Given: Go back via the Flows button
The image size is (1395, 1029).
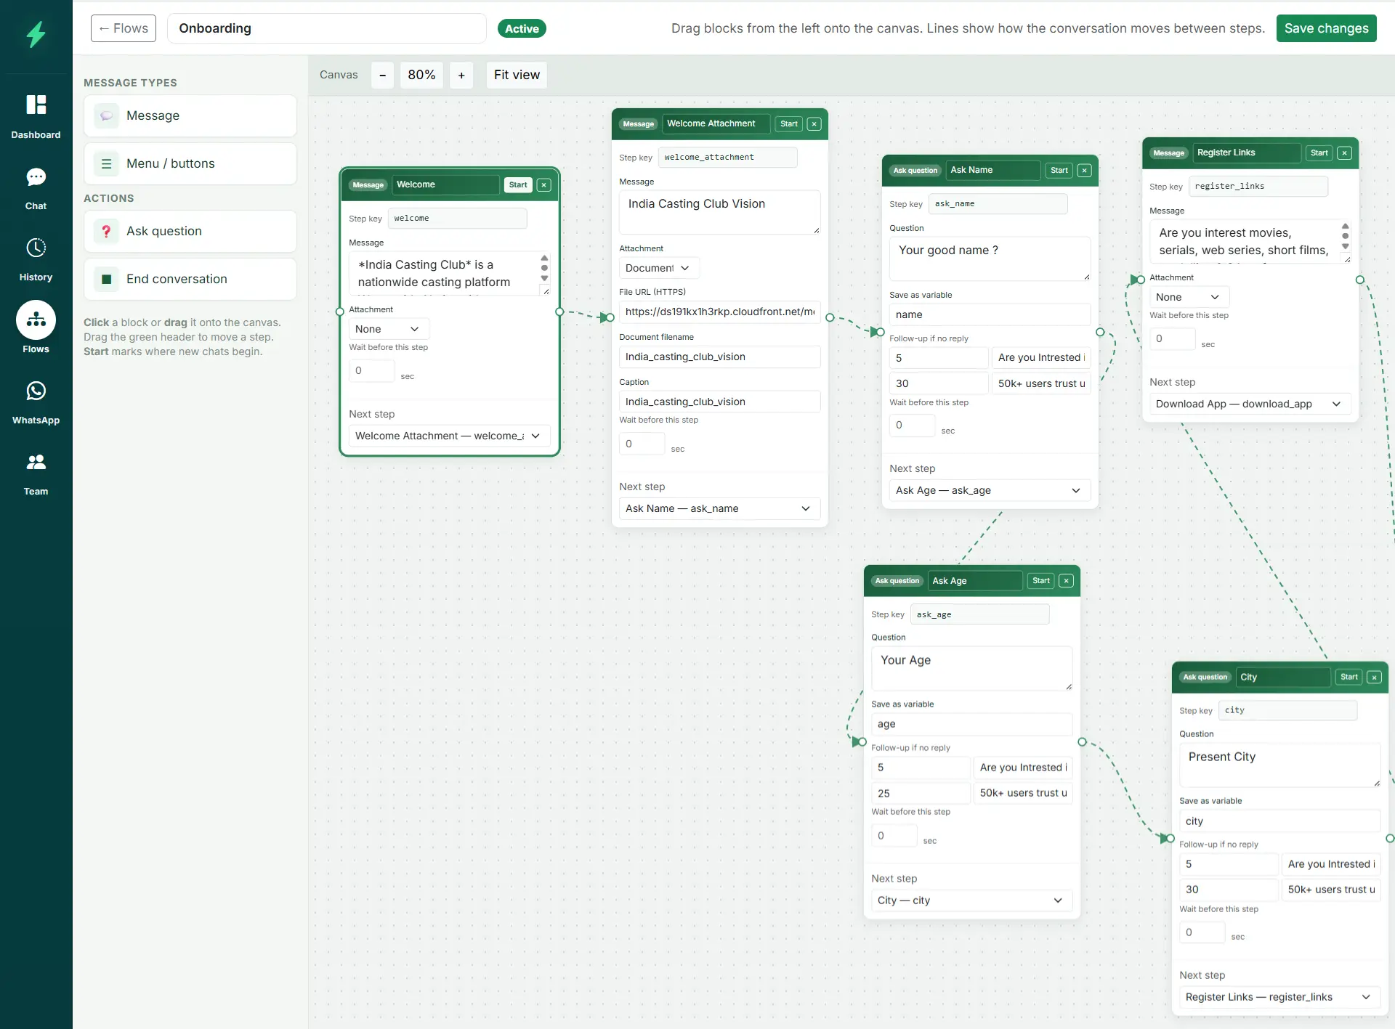Looking at the screenshot, I should 124,28.
